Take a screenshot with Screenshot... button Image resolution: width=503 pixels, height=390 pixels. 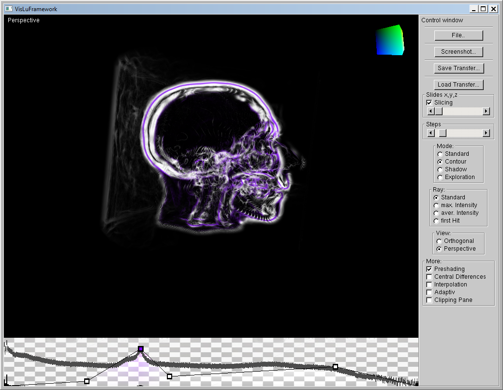[459, 52]
